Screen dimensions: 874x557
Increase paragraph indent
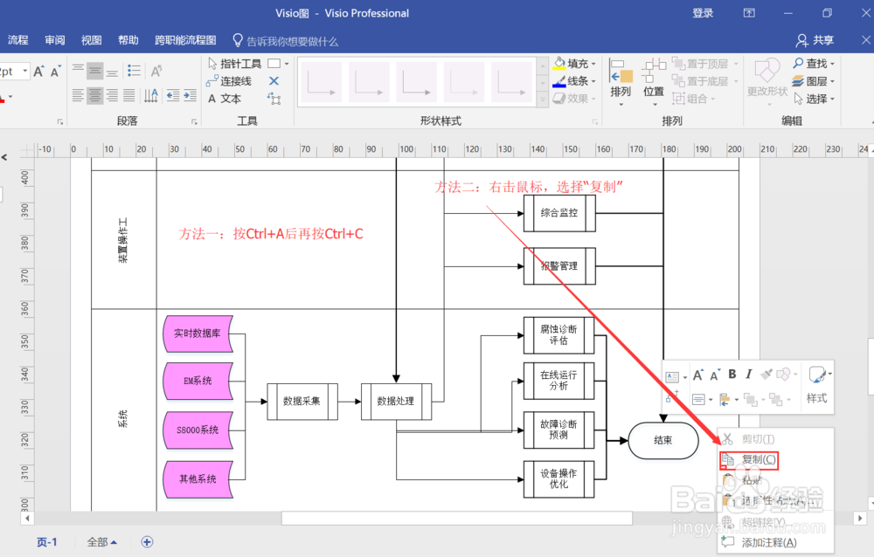pyautogui.click(x=190, y=96)
